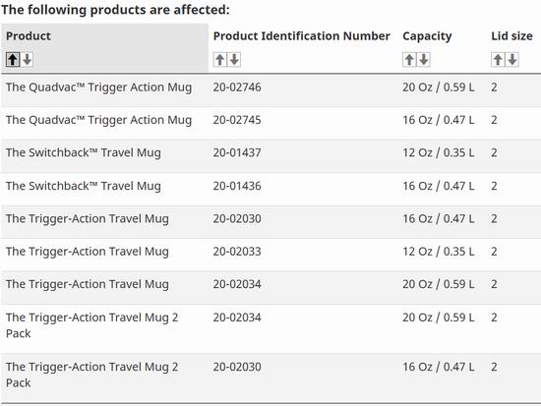This screenshot has width=541, height=406.
Task: Sort Lid size column descending
Action: point(512,60)
